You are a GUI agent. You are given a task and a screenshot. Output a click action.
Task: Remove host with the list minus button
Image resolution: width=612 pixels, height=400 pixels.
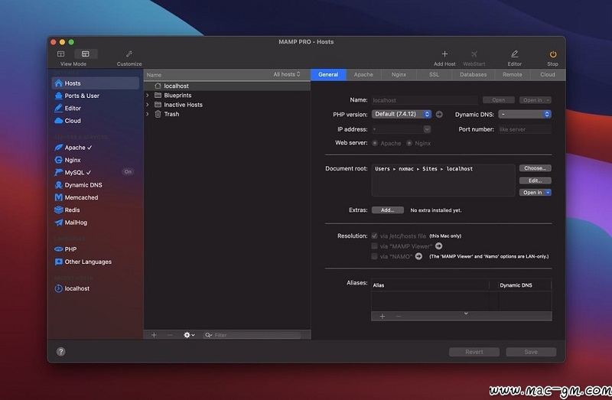[x=170, y=335]
